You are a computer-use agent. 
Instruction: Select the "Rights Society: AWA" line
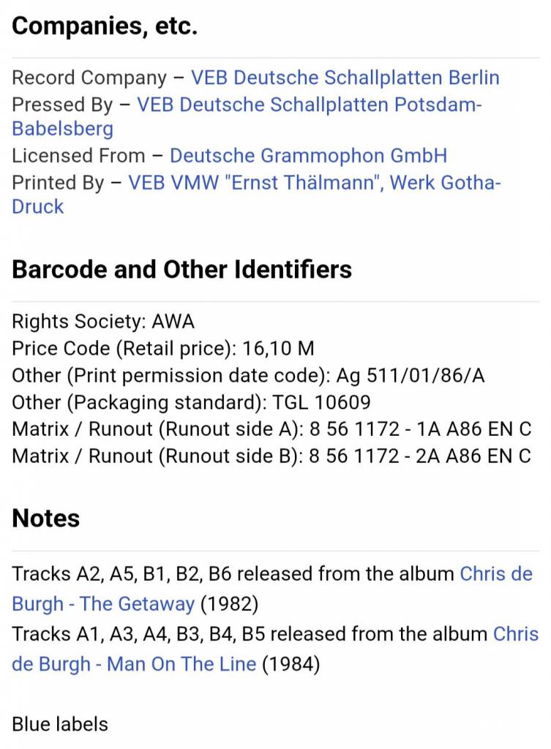[103, 322]
